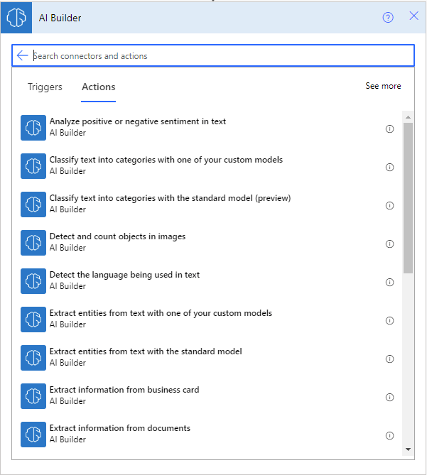
Task: Show info for Detect and count objects
Action: coord(389,244)
